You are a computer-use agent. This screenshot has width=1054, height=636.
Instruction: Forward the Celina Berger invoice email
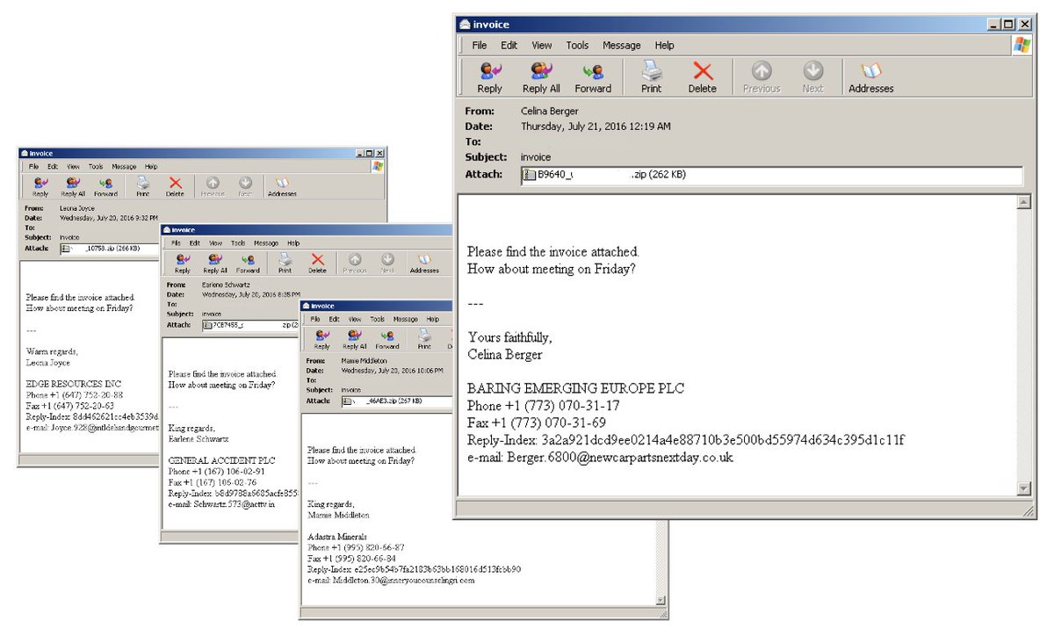[593, 76]
